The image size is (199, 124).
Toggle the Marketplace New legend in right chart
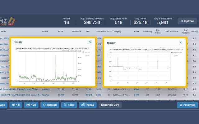click(x=177, y=52)
